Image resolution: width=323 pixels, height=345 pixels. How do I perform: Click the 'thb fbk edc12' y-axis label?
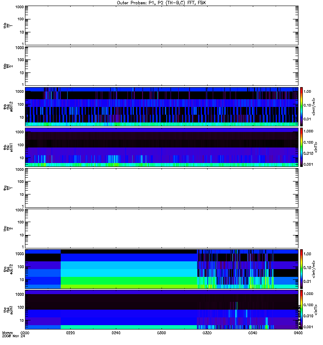[8, 107]
